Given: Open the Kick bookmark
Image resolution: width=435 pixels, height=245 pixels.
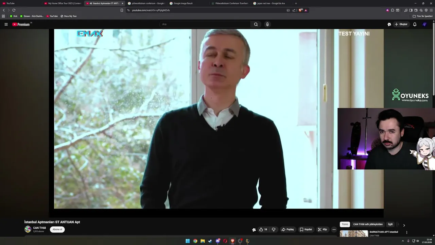Looking at the screenshot, I should 14,16.
